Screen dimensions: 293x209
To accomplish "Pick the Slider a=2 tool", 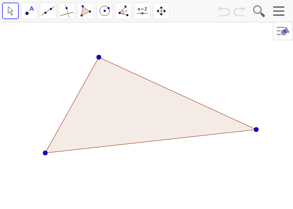I will coord(142,11).
